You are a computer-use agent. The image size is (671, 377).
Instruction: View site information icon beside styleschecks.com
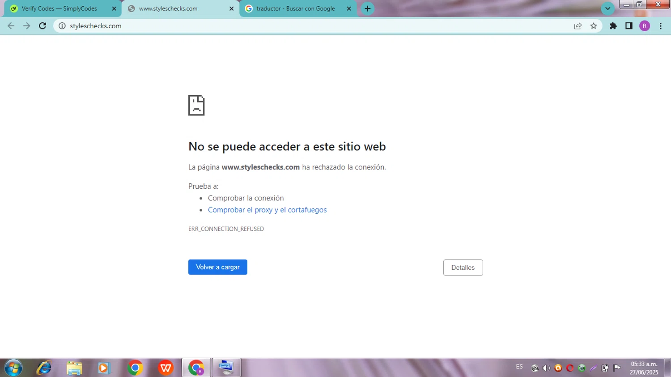coord(62,26)
